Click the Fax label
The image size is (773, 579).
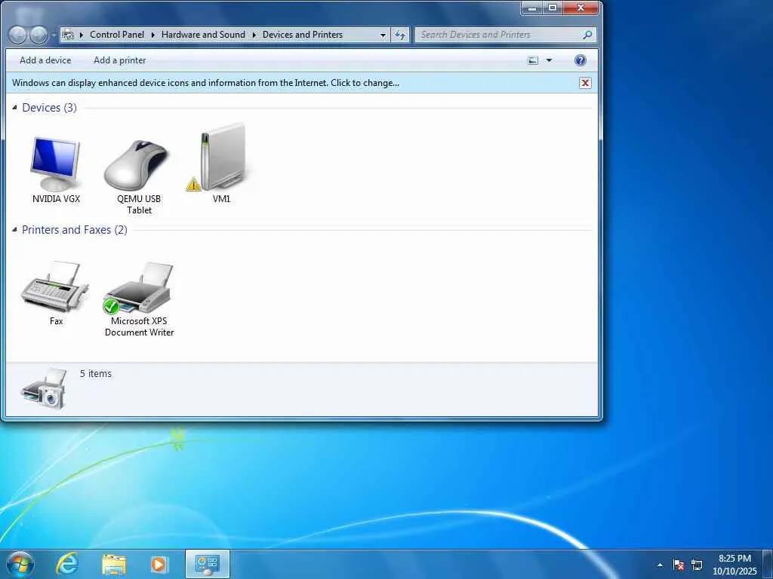click(56, 321)
